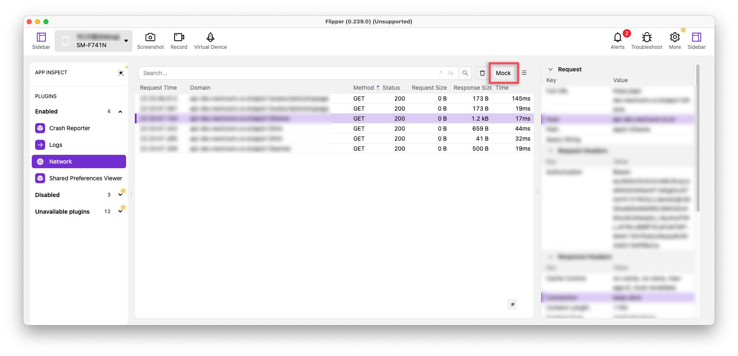
Task: Pin scroll with the pushpin icon
Action: click(x=512, y=304)
